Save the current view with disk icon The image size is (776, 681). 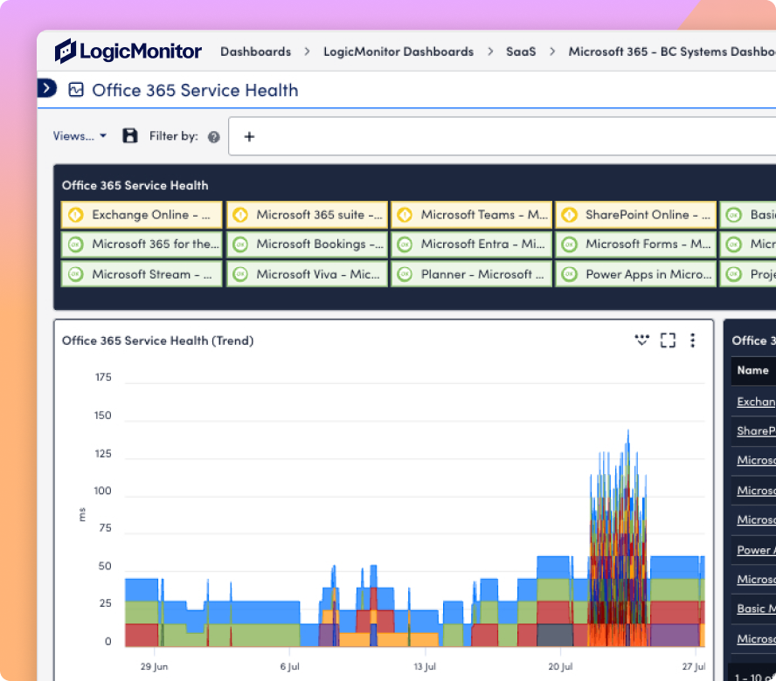(129, 135)
